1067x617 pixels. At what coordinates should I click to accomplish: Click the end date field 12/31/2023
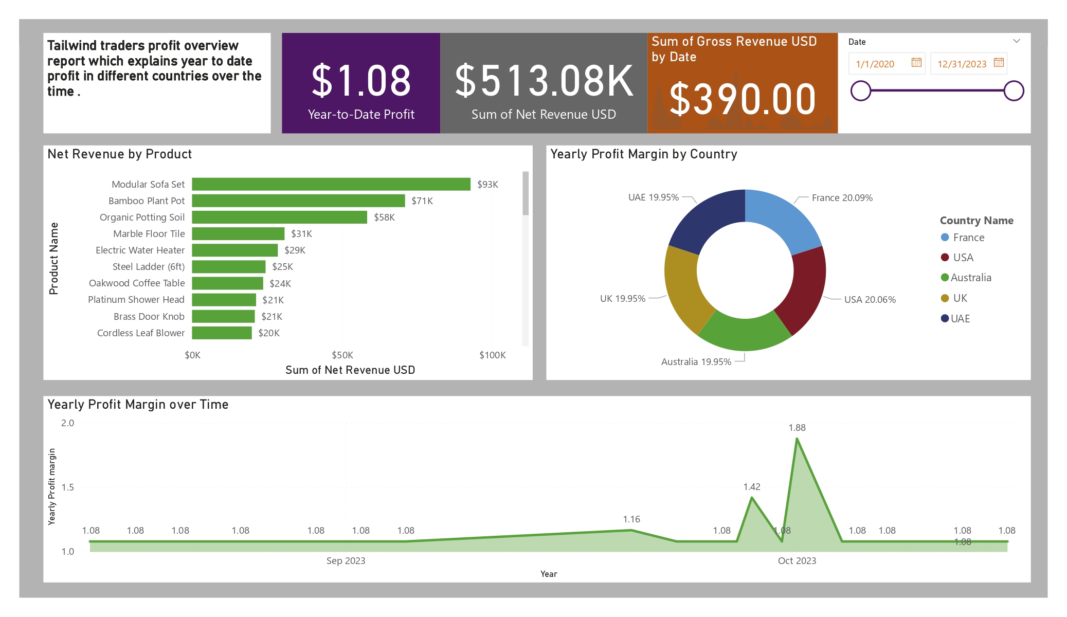[968, 64]
